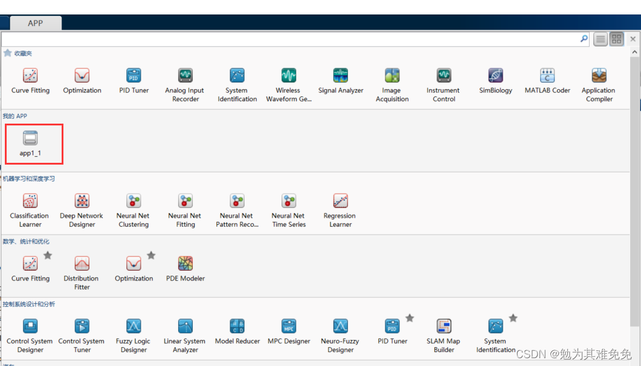The width and height of the screenshot is (641, 366).
Task: Open Classification Learner app
Action: pyautogui.click(x=30, y=210)
